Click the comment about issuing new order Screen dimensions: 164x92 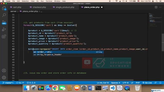pos(55,73)
